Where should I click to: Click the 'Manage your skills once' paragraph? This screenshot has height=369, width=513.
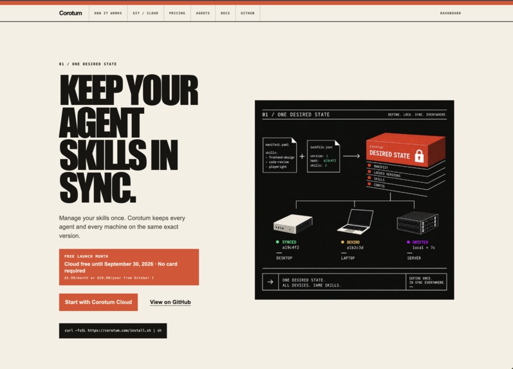[x=122, y=227]
